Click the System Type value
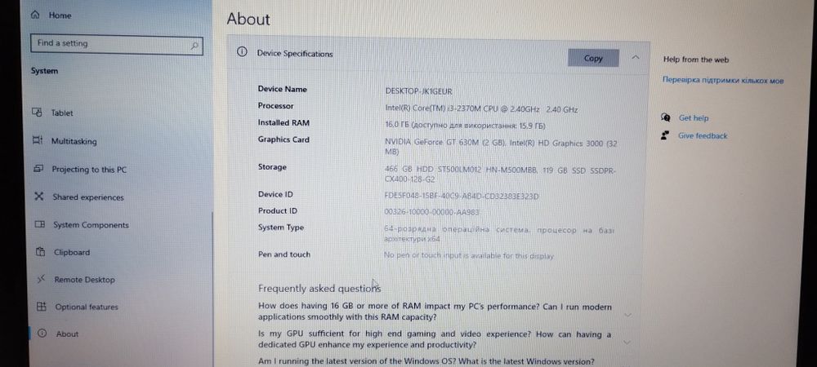The height and width of the screenshot is (367, 817). [498, 234]
